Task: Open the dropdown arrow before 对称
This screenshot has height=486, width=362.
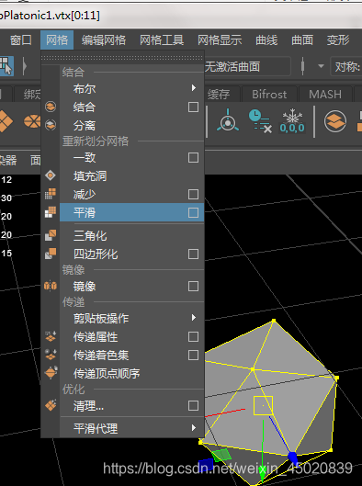Action: click(x=321, y=66)
